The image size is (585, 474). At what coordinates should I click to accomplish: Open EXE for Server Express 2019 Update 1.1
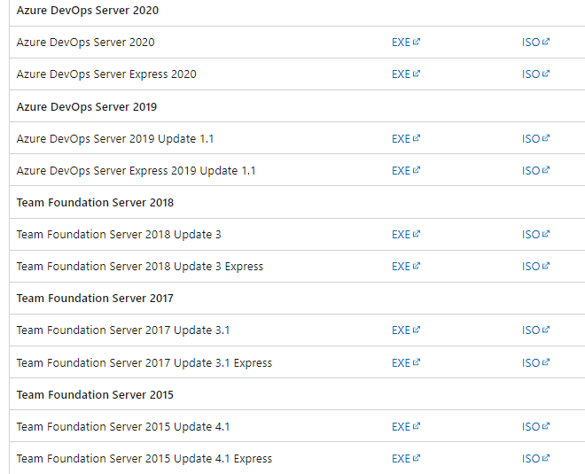point(406,170)
